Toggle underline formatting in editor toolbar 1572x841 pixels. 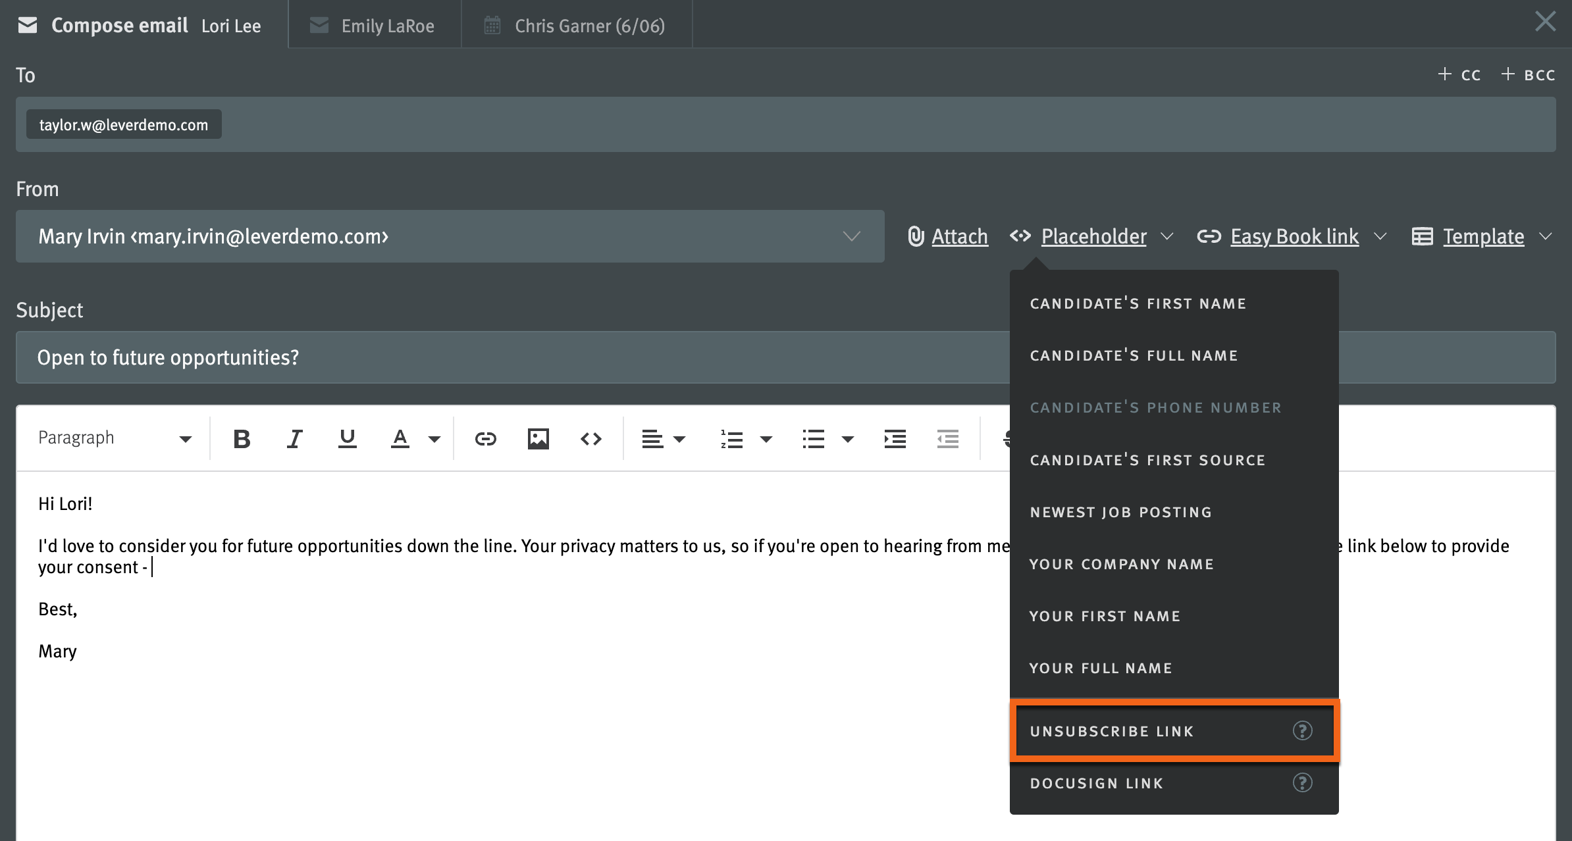347,439
